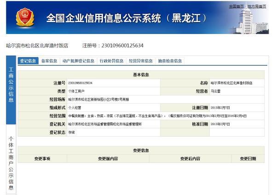Viewport: 276px width, 195px height.
Task: Click the national emblem logo in the header
Action: coord(25,17)
